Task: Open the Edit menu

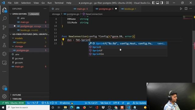Action: click(x=16, y=3)
